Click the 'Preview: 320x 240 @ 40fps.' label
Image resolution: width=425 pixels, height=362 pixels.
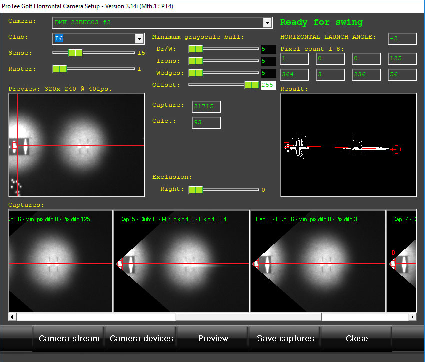(x=60, y=89)
